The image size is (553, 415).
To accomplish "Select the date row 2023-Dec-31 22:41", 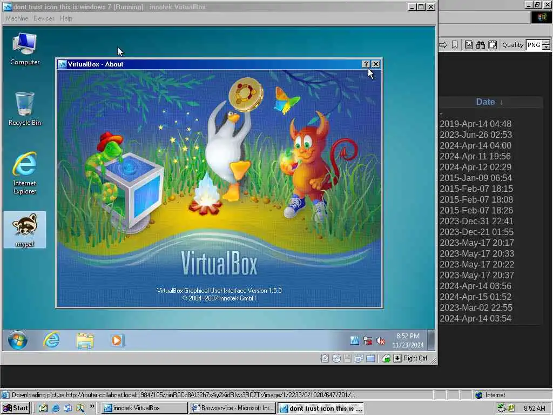I will coord(476,221).
